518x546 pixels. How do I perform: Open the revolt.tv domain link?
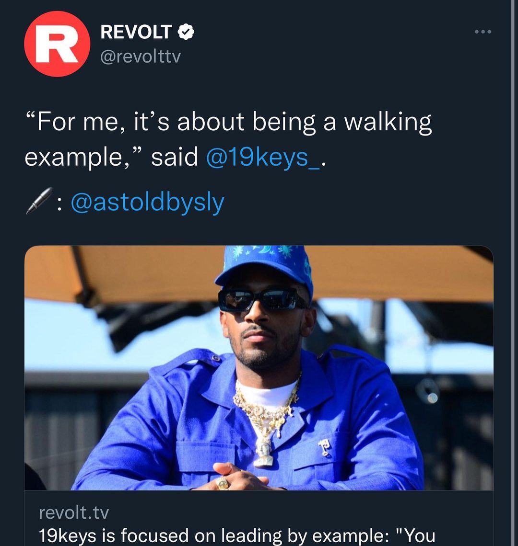pos(74,512)
